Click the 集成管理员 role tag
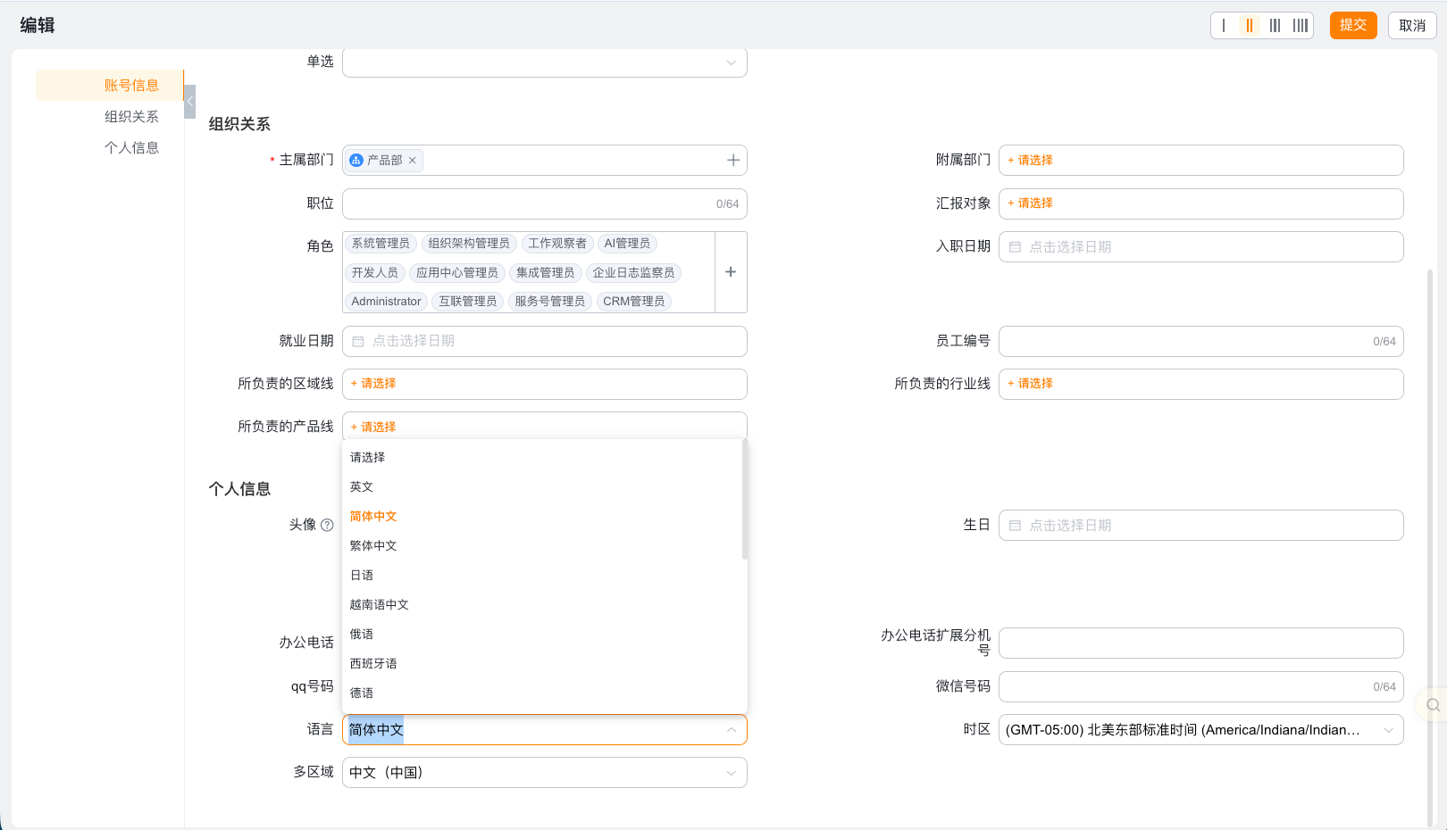This screenshot has height=830, width=1447. click(546, 273)
